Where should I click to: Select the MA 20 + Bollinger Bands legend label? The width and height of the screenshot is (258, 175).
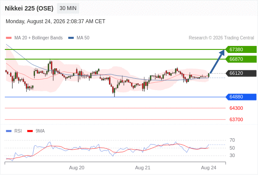(38, 38)
